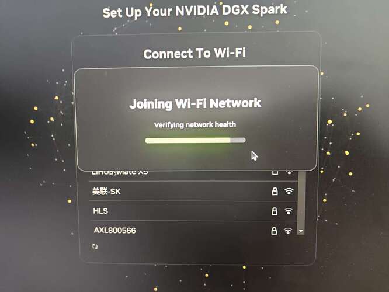Click the lock icon for HLS
This screenshot has height=292, width=389.
tap(274, 211)
